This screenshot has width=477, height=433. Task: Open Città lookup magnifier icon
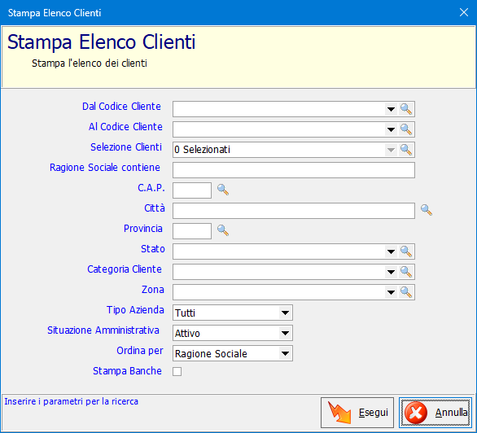tap(427, 210)
